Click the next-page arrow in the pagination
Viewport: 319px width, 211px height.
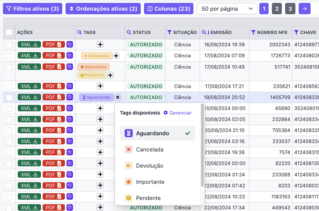(304, 8)
